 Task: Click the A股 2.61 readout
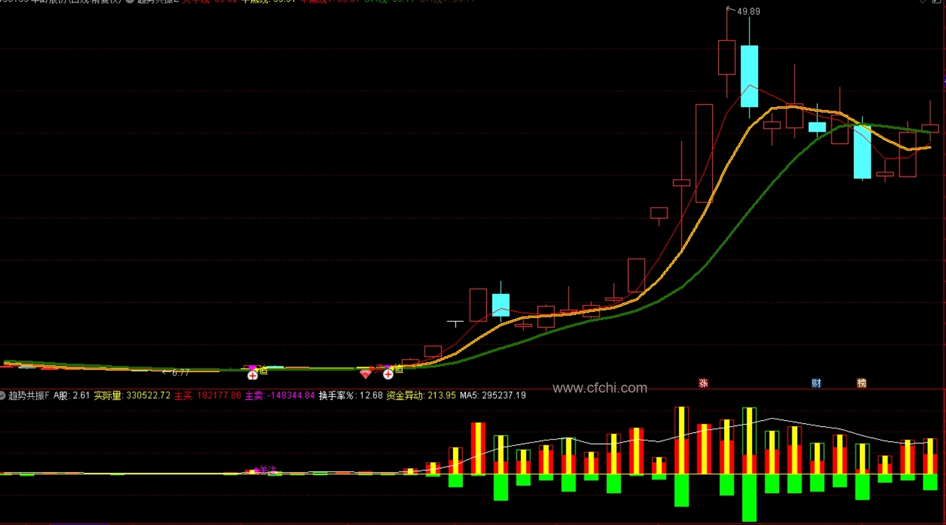(x=72, y=396)
